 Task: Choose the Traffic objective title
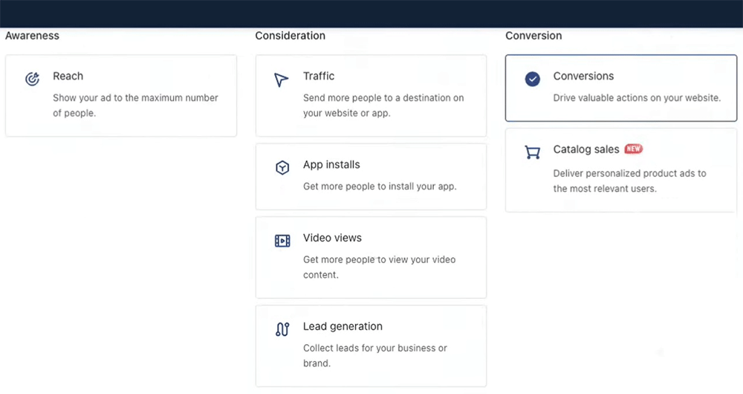coord(319,76)
